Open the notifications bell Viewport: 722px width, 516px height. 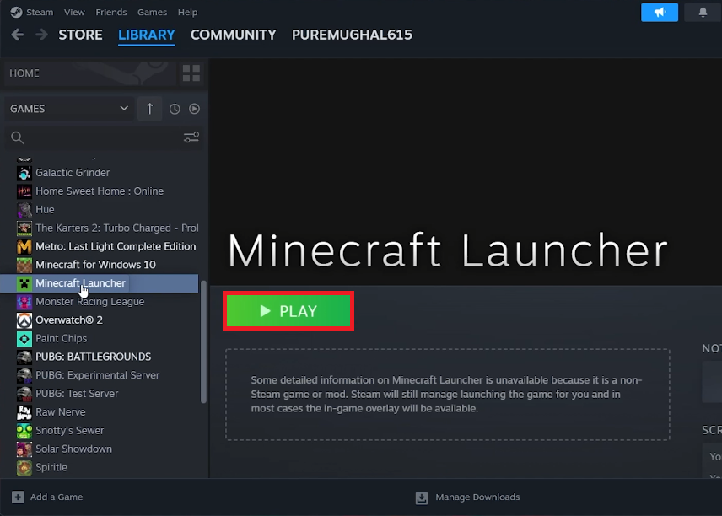703,12
